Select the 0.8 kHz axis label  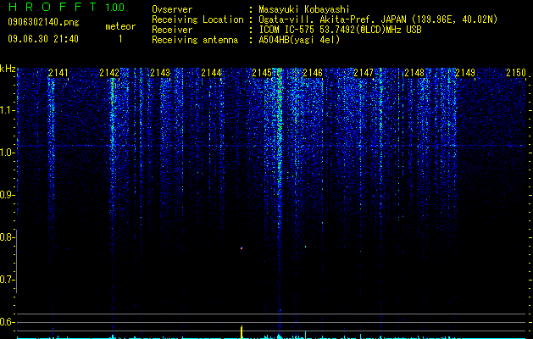tap(7, 237)
